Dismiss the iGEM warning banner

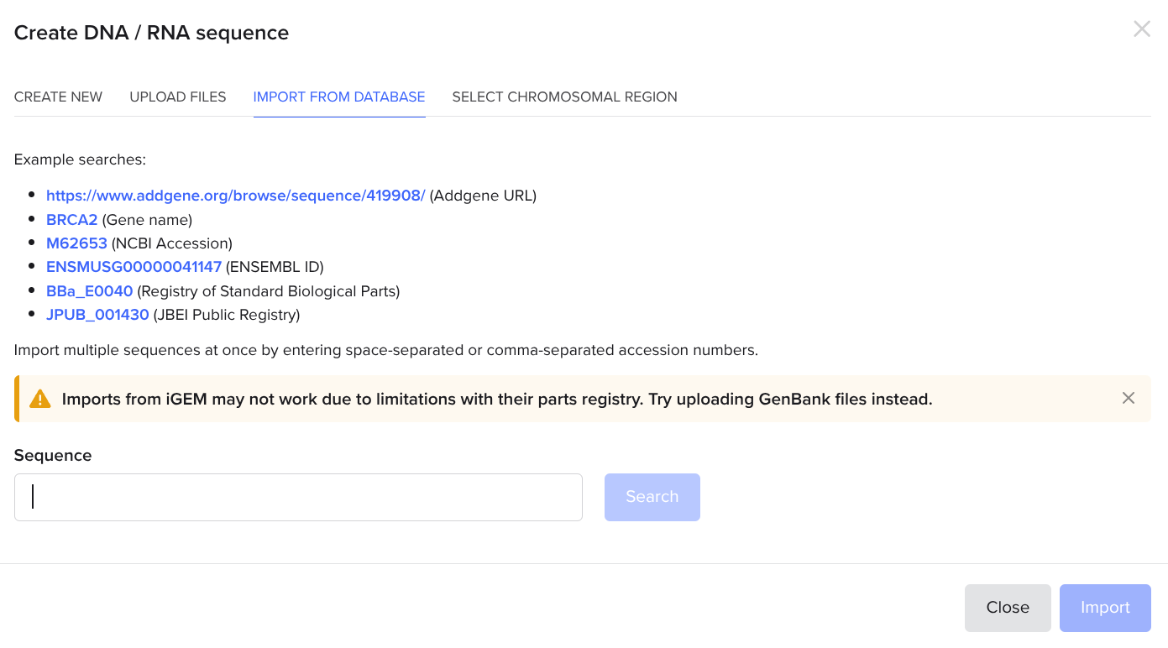coord(1128,398)
